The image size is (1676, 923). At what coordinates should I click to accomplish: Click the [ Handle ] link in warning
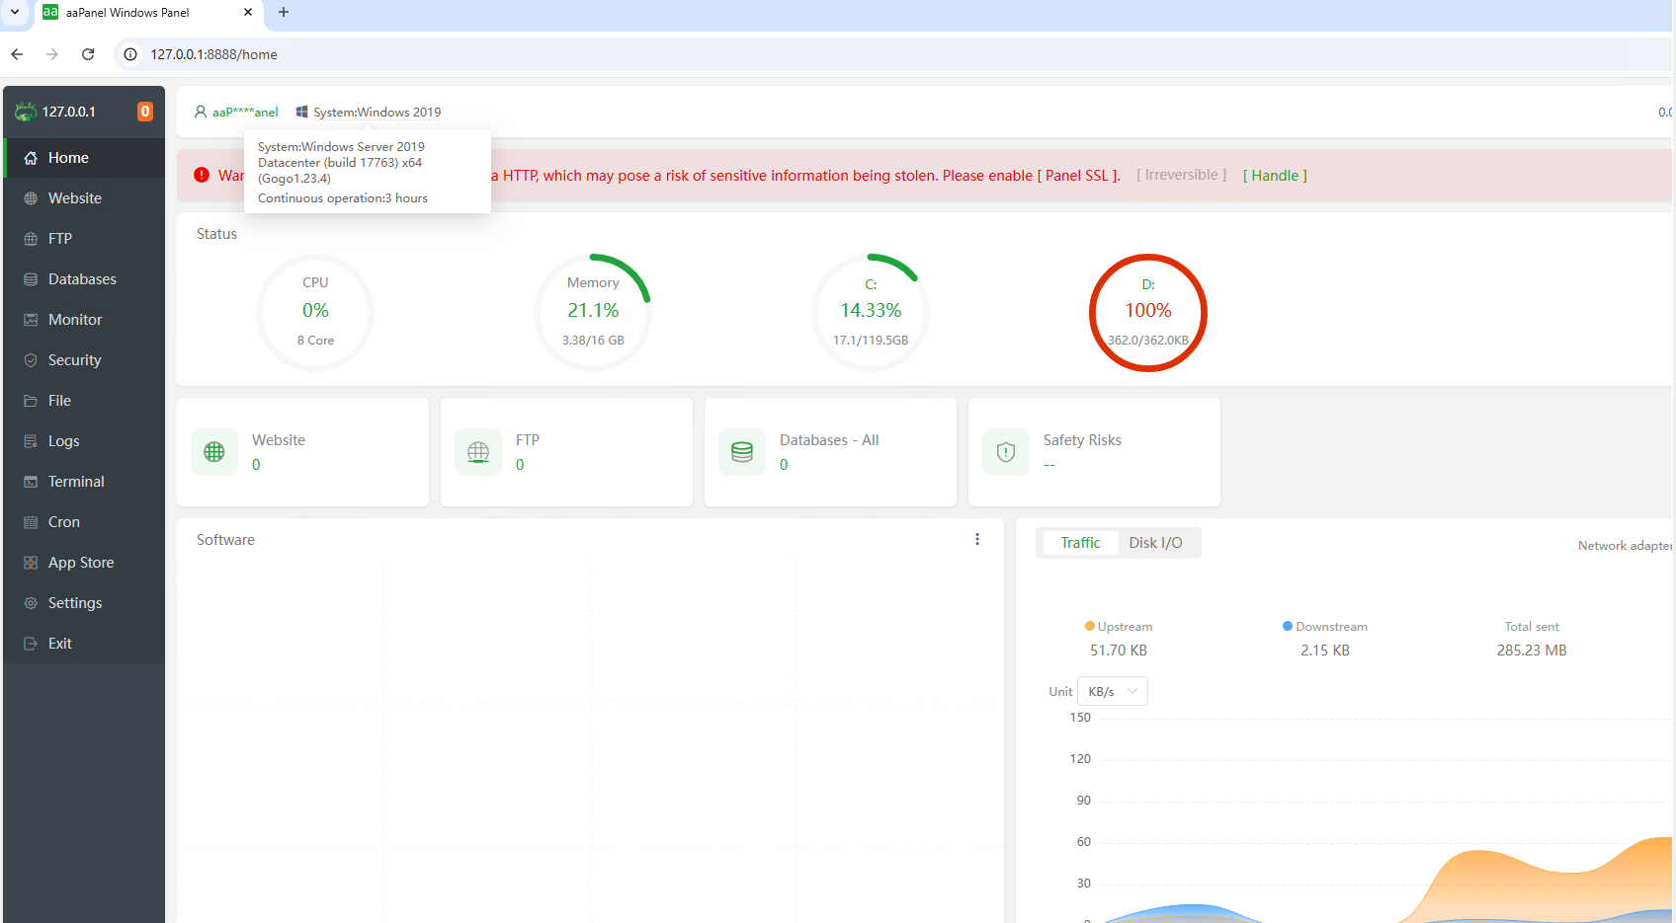[1275, 176]
